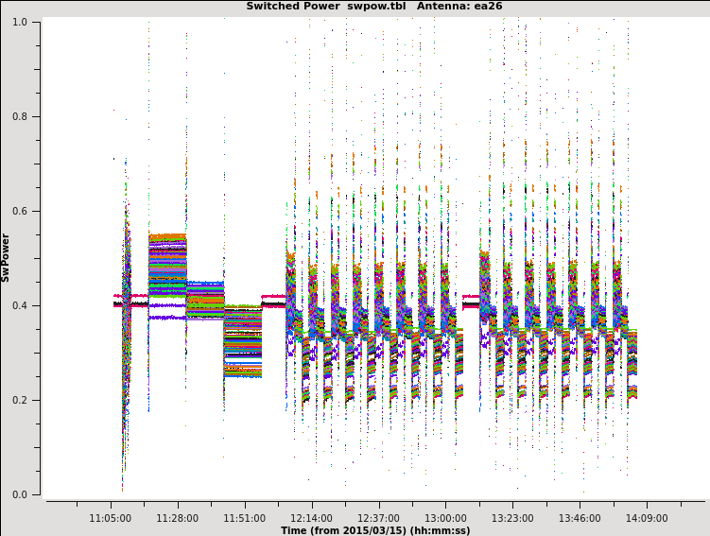
Task: Select the 13:46:00 time tick label
Action: tap(580, 518)
